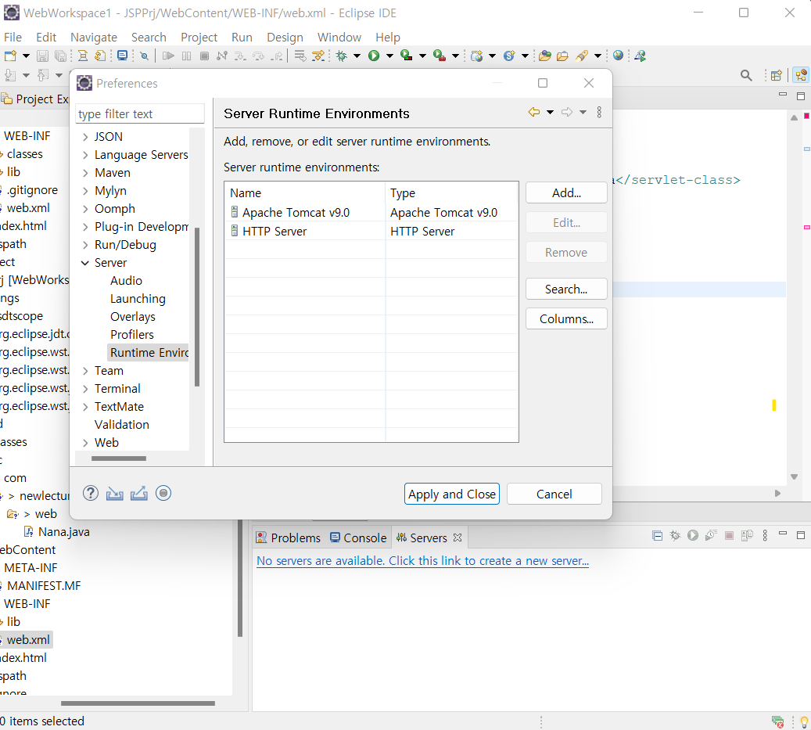Click the Forward arrow in Preferences header
Image resolution: width=811 pixels, height=730 pixels.
point(568,112)
